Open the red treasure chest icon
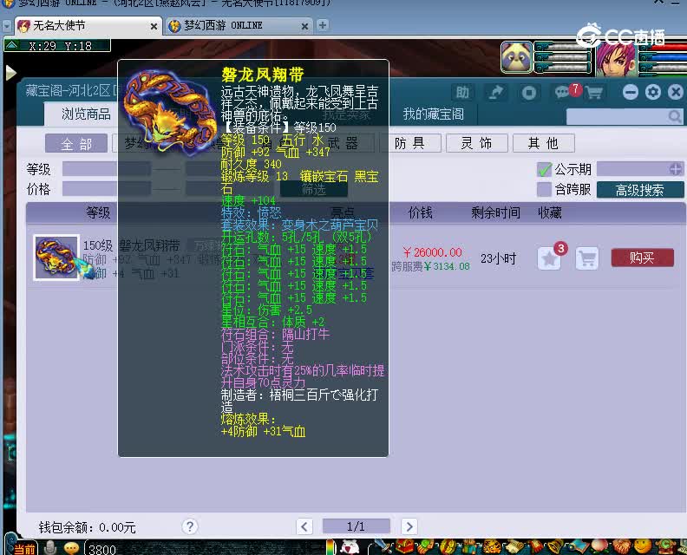The height and width of the screenshot is (555, 687). pyautogui.click(x=405, y=546)
